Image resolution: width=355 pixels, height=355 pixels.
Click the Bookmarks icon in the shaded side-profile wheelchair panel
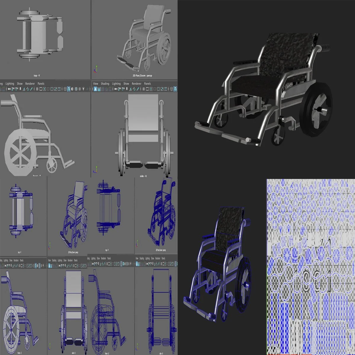pyautogui.click(x=20, y=89)
